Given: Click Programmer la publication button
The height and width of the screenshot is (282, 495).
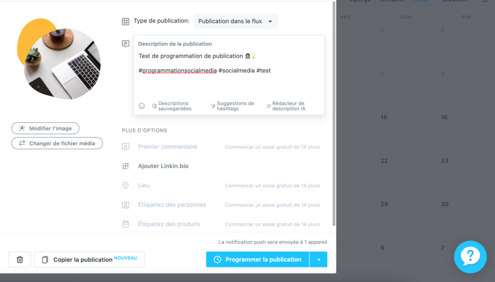Looking at the screenshot, I should pyautogui.click(x=258, y=259).
